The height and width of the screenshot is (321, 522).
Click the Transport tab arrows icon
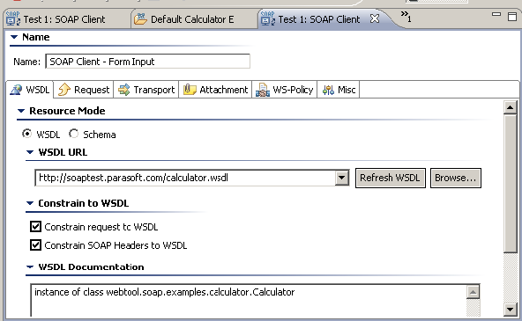123,90
